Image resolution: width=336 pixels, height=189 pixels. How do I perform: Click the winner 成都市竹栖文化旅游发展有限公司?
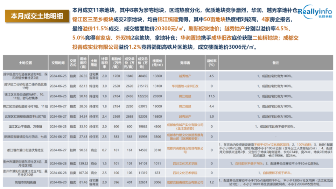click(x=185, y=137)
